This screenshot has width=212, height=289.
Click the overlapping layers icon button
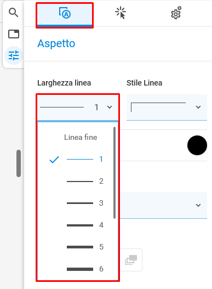pos(131,260)
